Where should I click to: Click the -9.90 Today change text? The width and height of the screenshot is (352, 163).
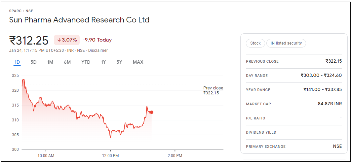point(97,40)
